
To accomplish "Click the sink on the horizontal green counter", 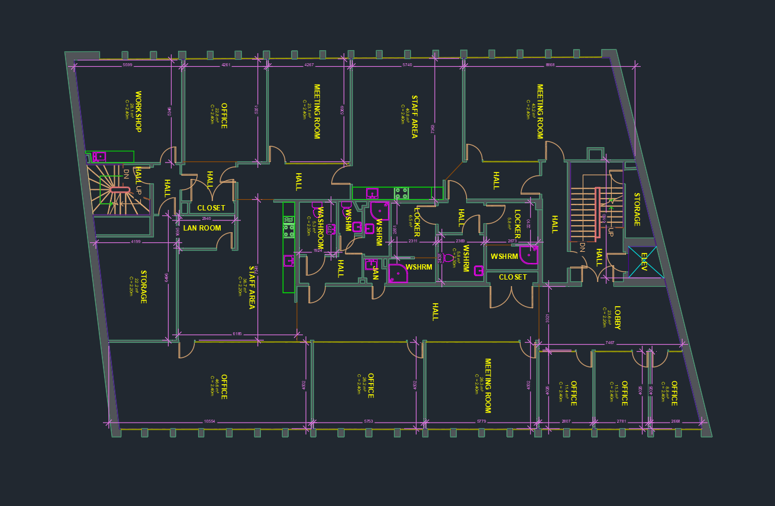I will pyautogui.click(x=372, y=193).
